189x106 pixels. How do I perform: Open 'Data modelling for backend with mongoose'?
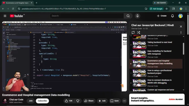[156, 54]
